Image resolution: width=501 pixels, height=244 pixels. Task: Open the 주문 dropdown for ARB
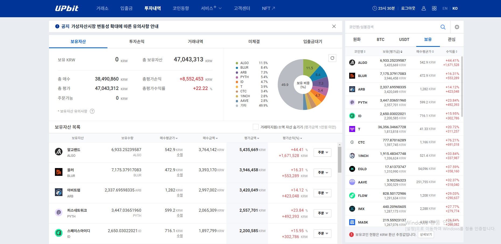323,193
